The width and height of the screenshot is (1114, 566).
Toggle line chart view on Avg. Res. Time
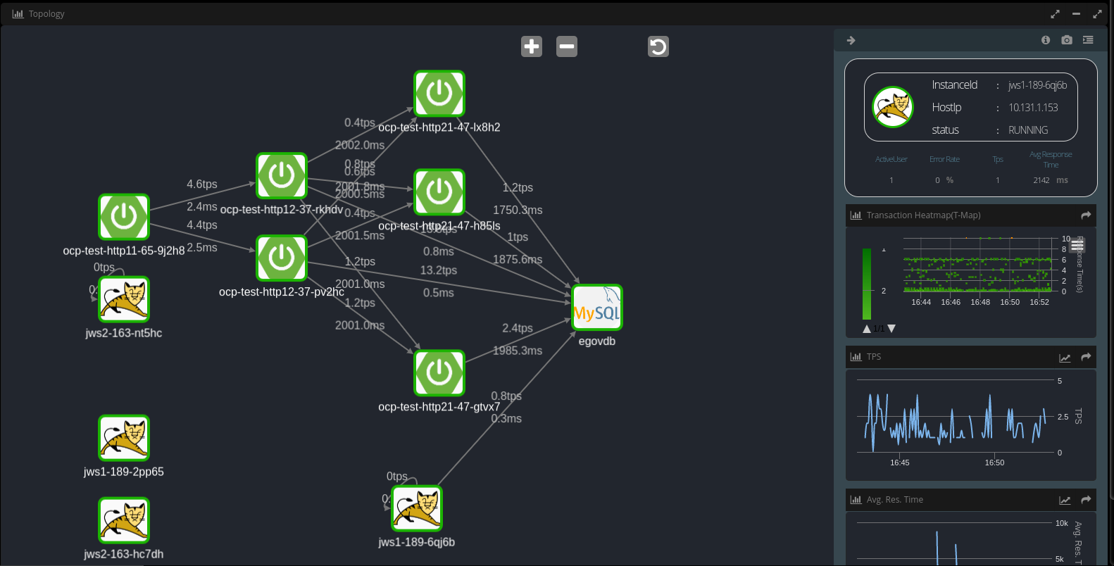[1065, 501]
